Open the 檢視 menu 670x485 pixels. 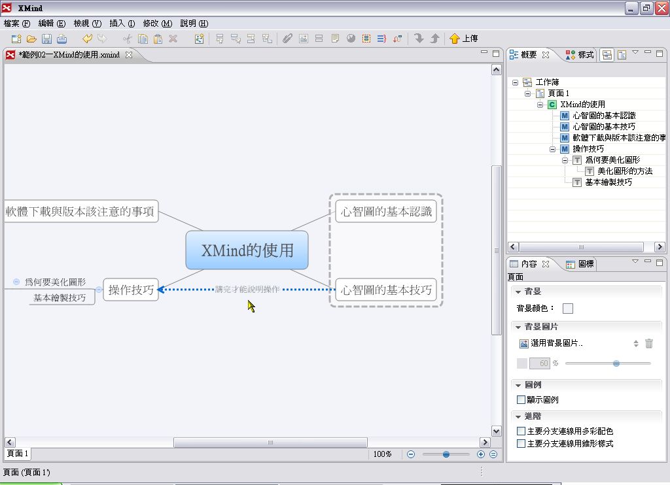coord(88,24)
